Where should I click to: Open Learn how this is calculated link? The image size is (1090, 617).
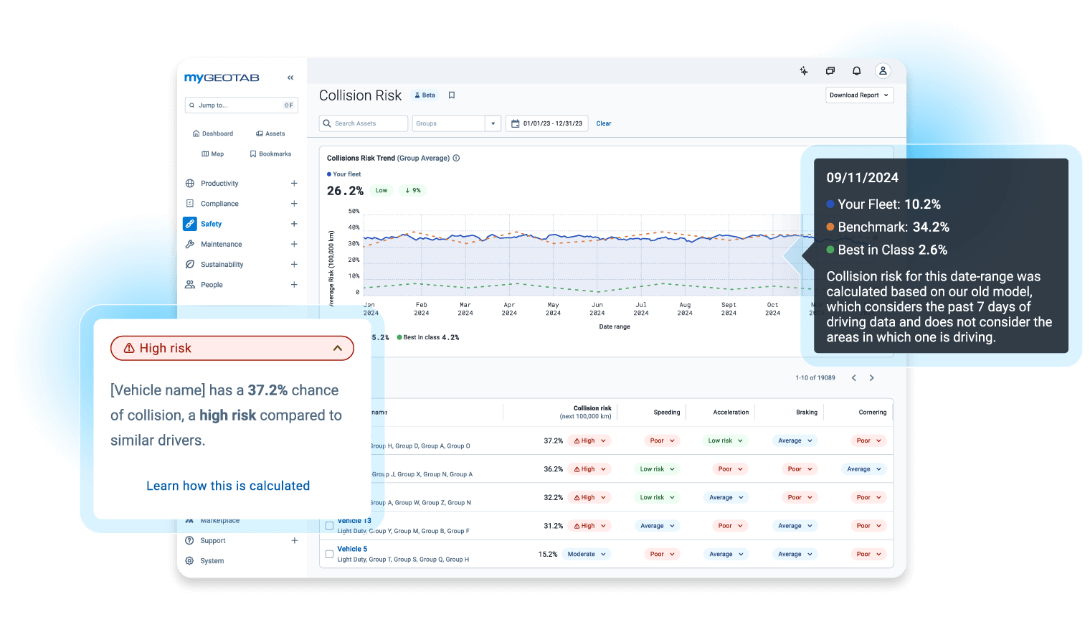[x=228, y=486]
